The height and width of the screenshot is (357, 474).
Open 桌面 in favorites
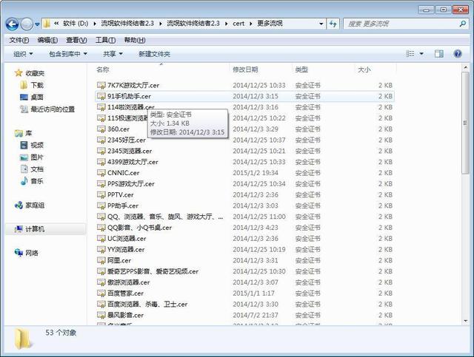(32, 97)
